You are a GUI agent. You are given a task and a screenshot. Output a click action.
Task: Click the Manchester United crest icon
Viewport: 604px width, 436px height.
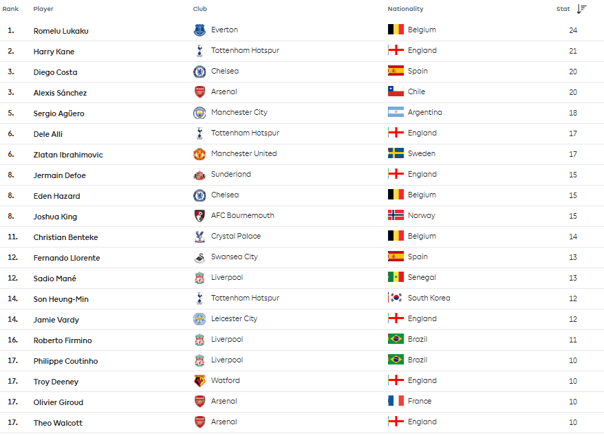coord(199,154)
